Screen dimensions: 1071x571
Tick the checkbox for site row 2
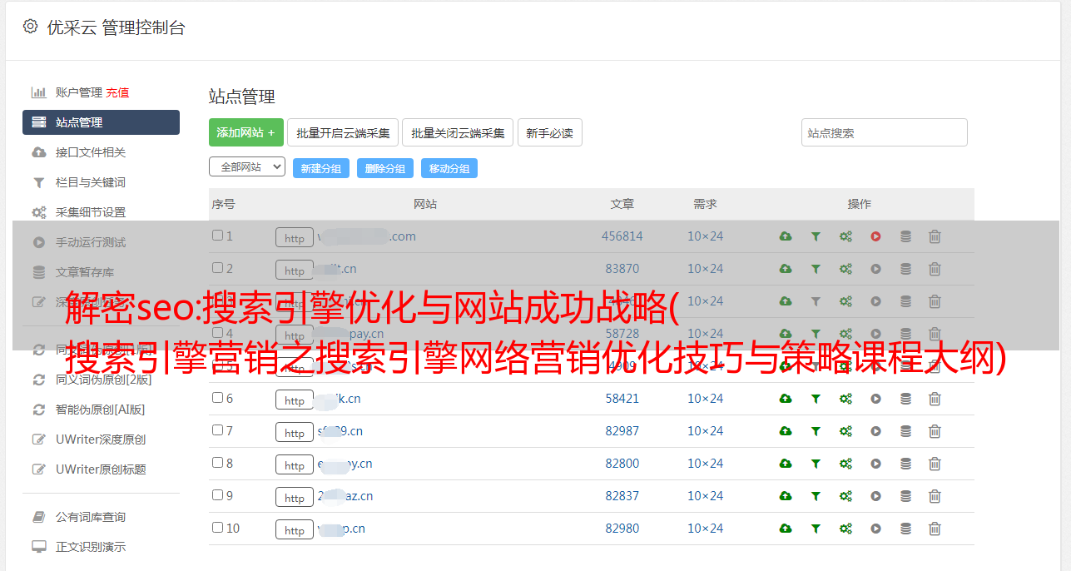(x=217, y=268)
